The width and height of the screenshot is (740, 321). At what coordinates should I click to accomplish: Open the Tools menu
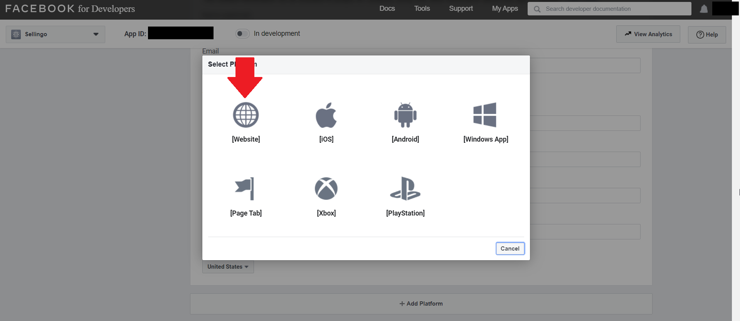(x=422, y=8)
